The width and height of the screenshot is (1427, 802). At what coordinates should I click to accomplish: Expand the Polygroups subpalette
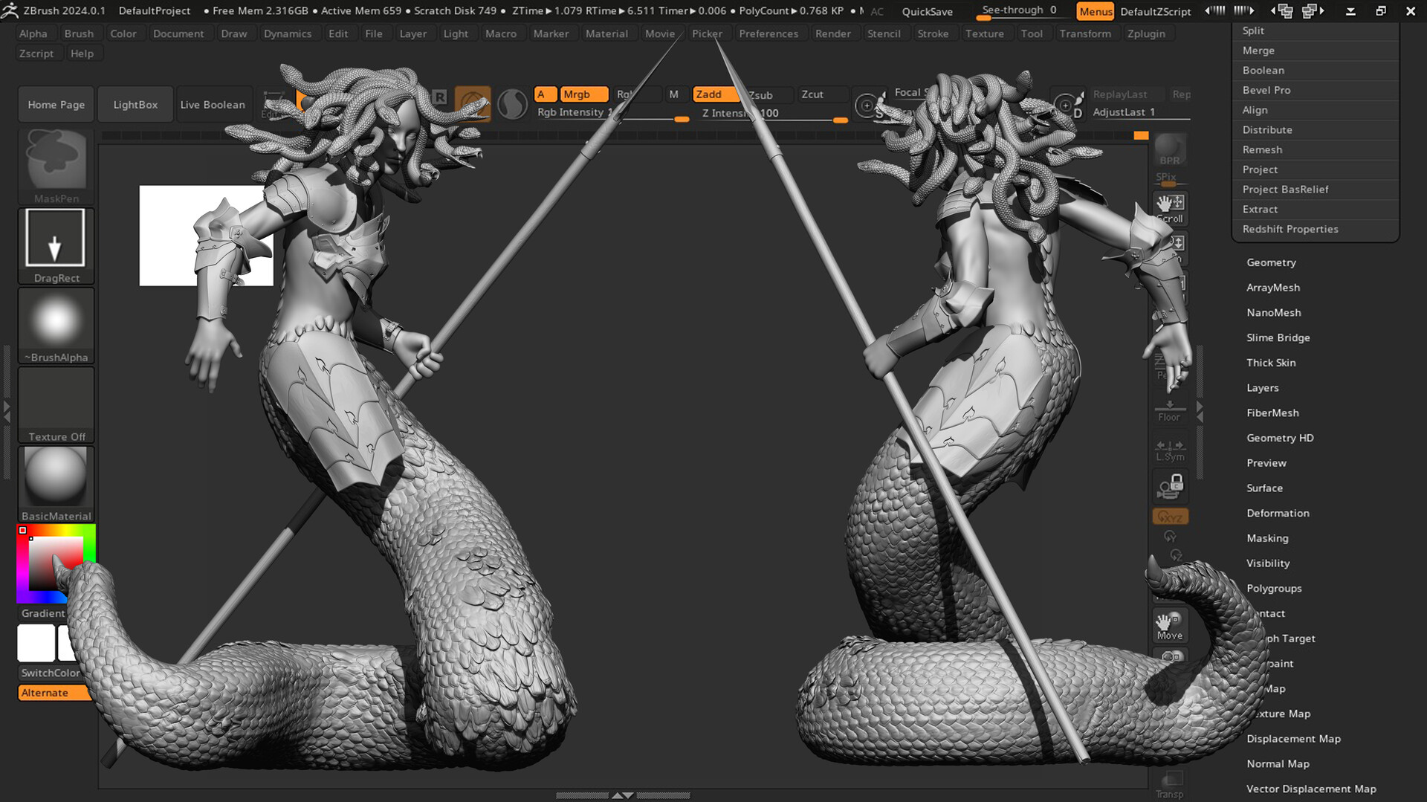[1274, 588]
